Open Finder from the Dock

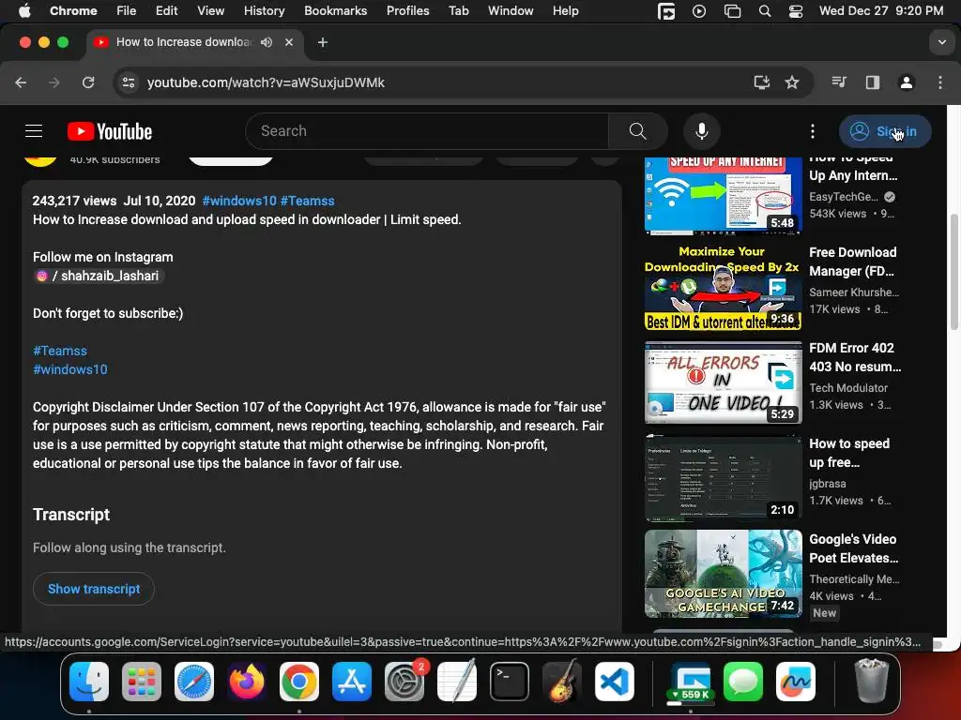[89, 682]
